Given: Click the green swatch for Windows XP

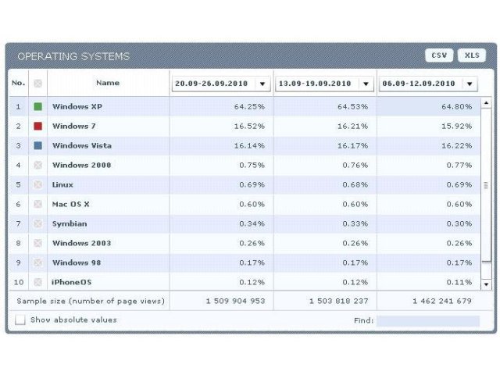Looking at the screenshot, I should [37, 106].
